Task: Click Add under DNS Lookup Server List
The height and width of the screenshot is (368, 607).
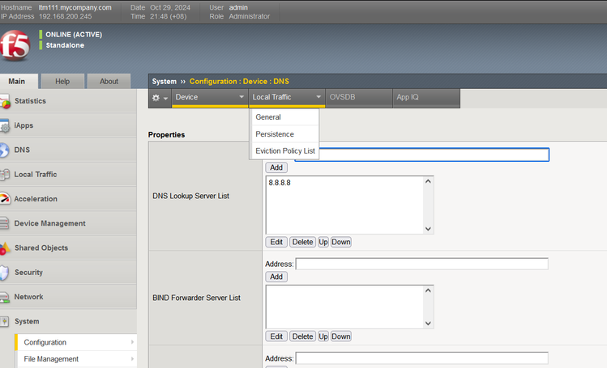Action: (x=276, y=167)
